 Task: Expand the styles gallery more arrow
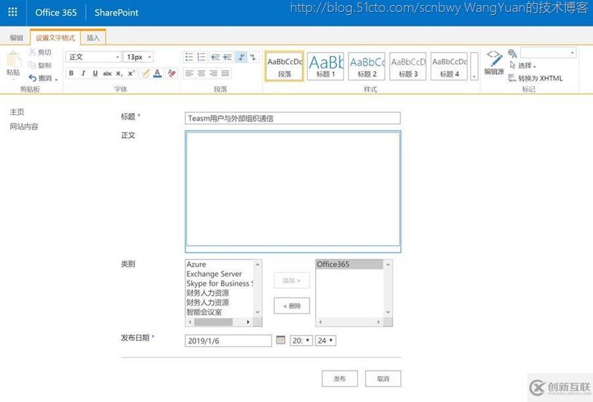coord(474,66)
